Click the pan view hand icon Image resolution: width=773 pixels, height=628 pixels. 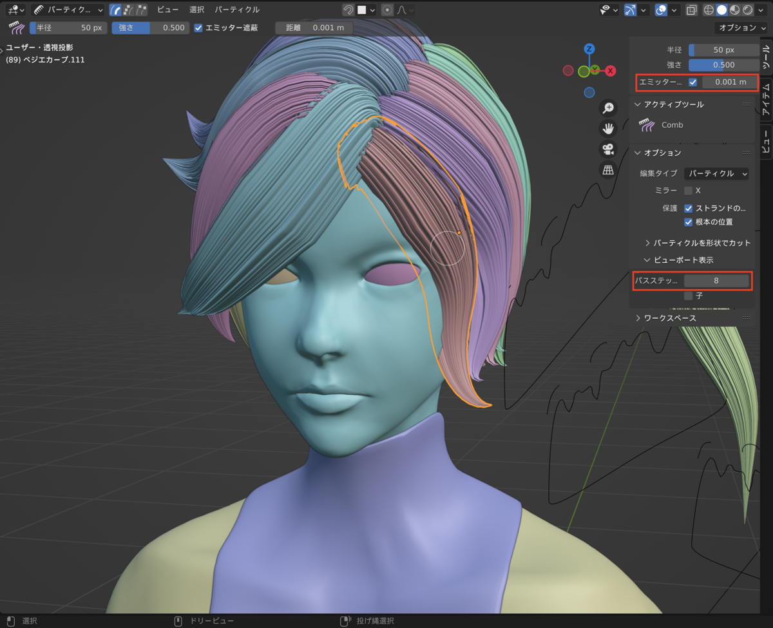tap(607, 128)
